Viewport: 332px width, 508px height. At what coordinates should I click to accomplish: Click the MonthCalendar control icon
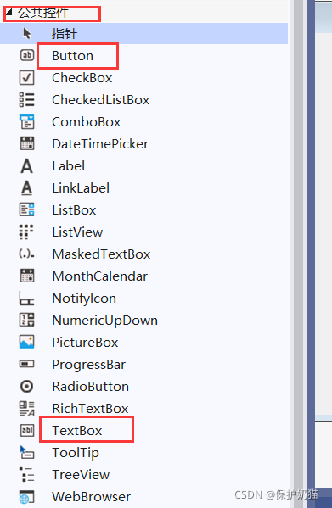coord(27,276)
